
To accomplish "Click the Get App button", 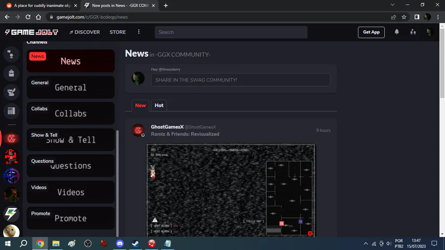I will tap(371, 32).
